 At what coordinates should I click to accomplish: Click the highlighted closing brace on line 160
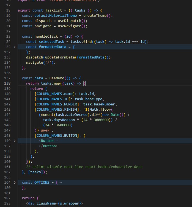(x=27, y=162)
